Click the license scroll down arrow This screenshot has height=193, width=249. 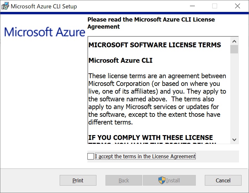pyautogui.click(x=234, y=140)
